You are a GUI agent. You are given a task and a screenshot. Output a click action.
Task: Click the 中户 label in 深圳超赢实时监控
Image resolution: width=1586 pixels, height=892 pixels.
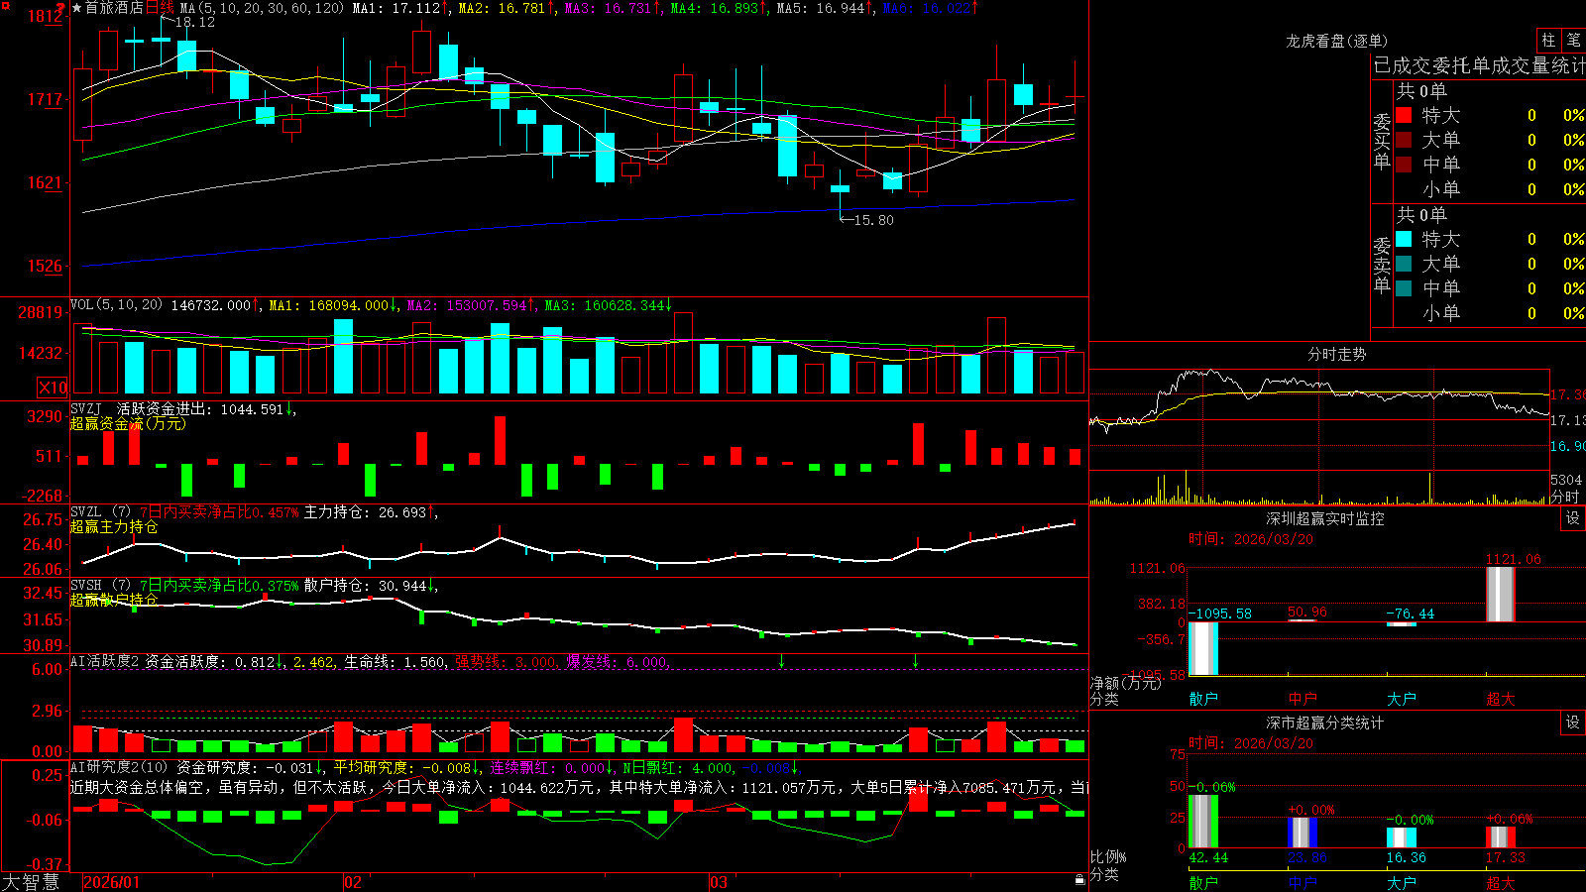pyautogui.click(x=1303, y=699)
